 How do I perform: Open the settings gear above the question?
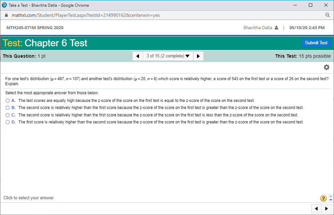point(326,67)
